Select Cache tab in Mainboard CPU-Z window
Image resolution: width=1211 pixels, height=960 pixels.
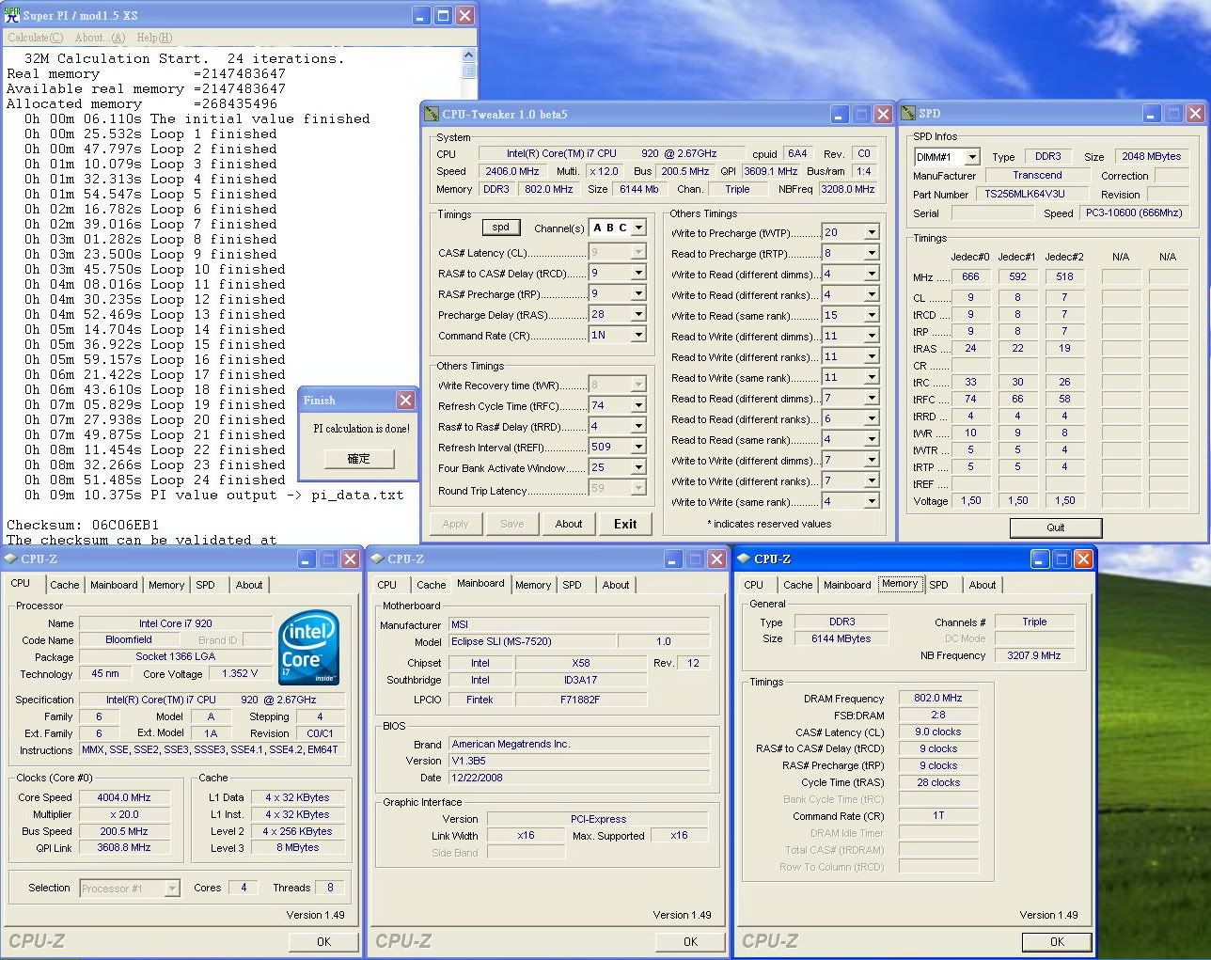(x=431, y=585)
